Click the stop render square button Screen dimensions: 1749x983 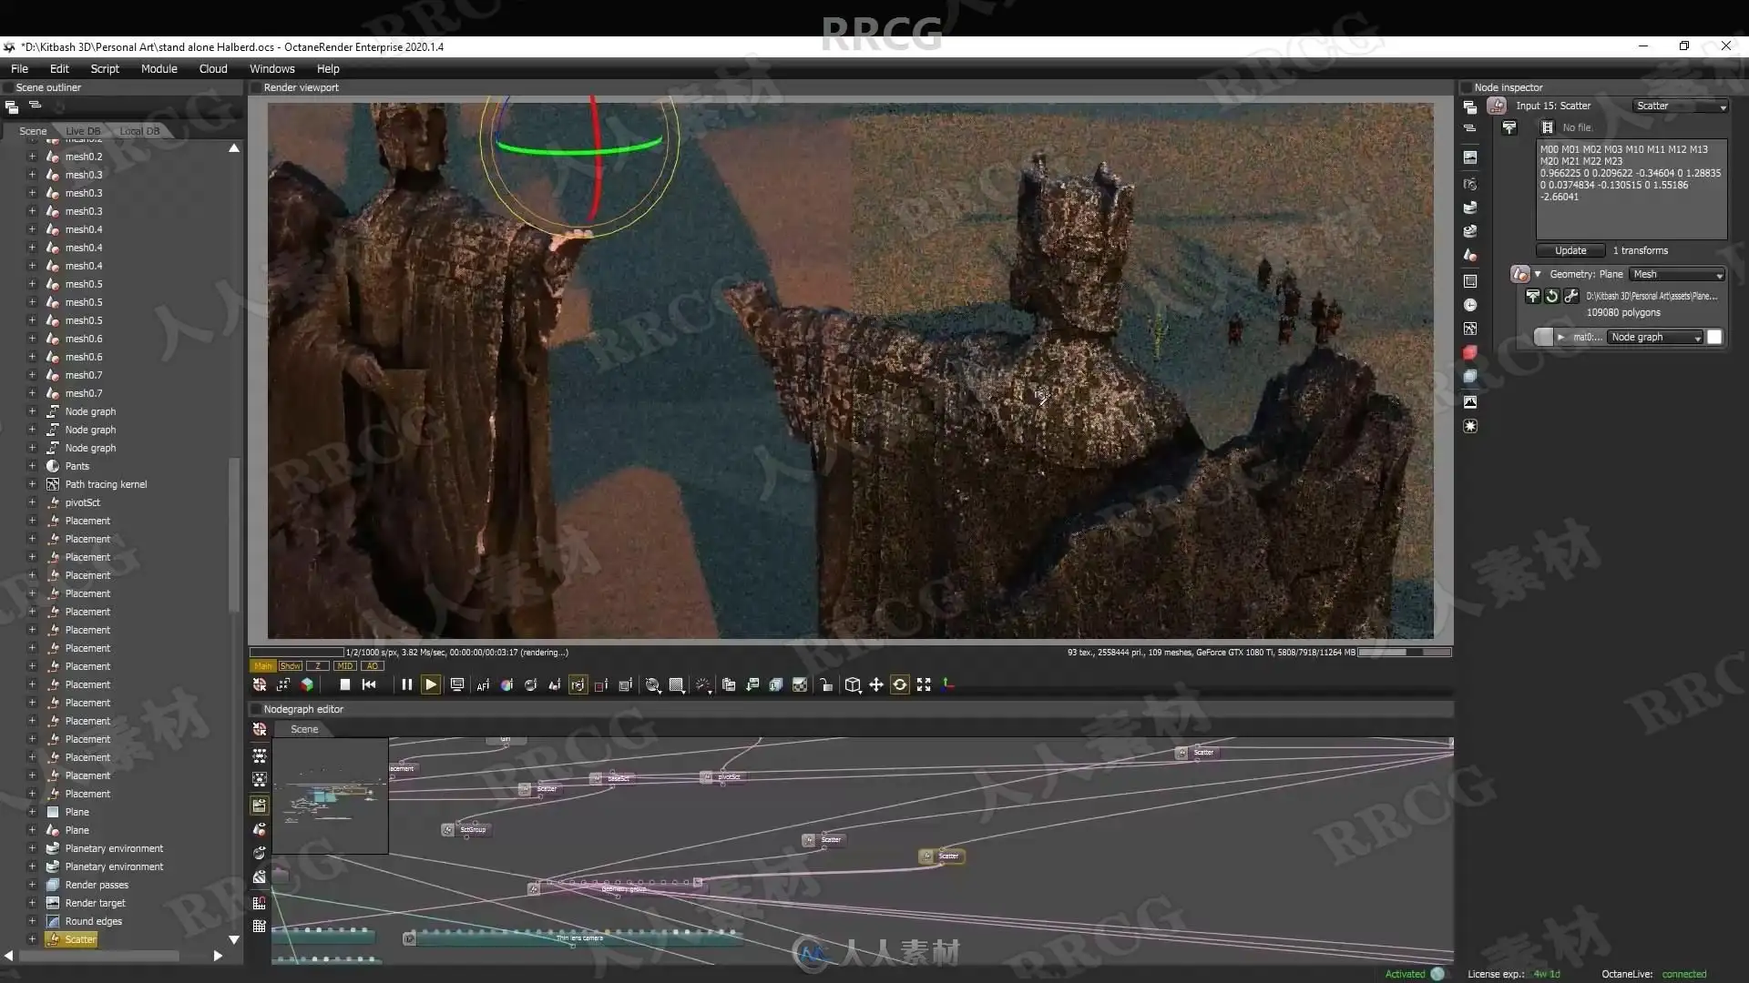pyautogui.click(x=344, y=684)
